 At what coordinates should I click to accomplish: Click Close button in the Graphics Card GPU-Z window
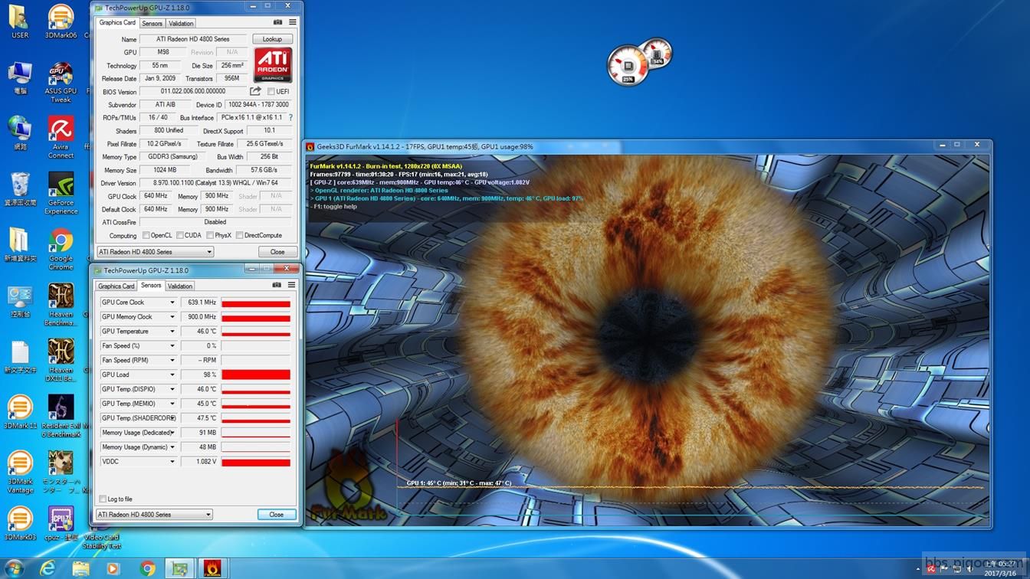[x=277, y=252]
